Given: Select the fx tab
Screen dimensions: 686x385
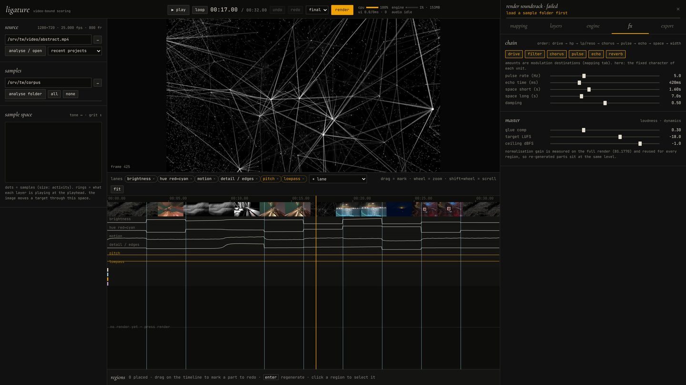Looking at the screenshot, I should tap(630, 26).
